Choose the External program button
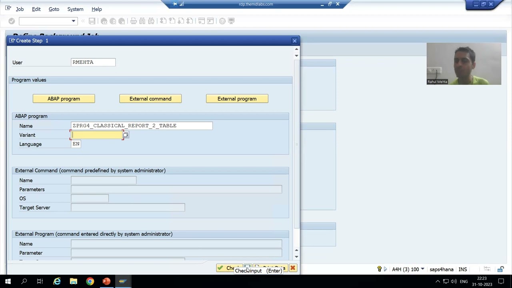512x288 pixels. pos(237,99)
